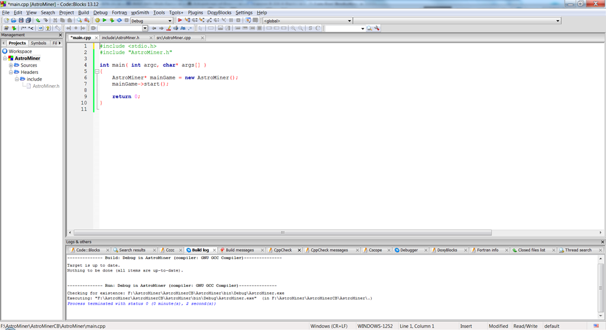This screenshot has height=330, width=606.
Task: Run the program with green arrow
Action: click(104, 21)
